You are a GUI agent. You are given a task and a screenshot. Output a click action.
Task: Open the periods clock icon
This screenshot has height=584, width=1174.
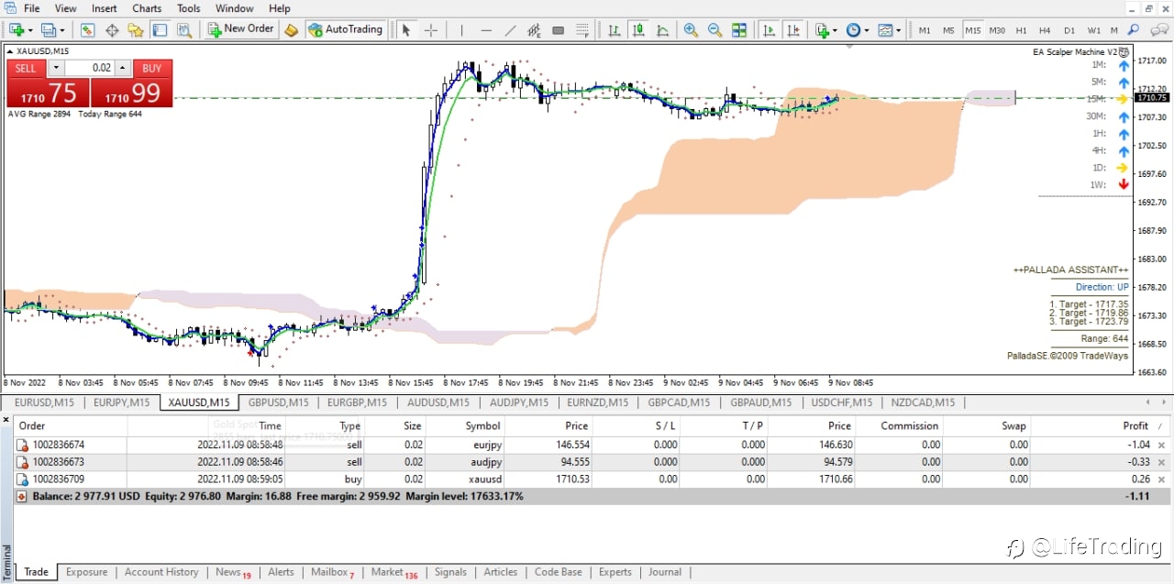pos(853,29)
